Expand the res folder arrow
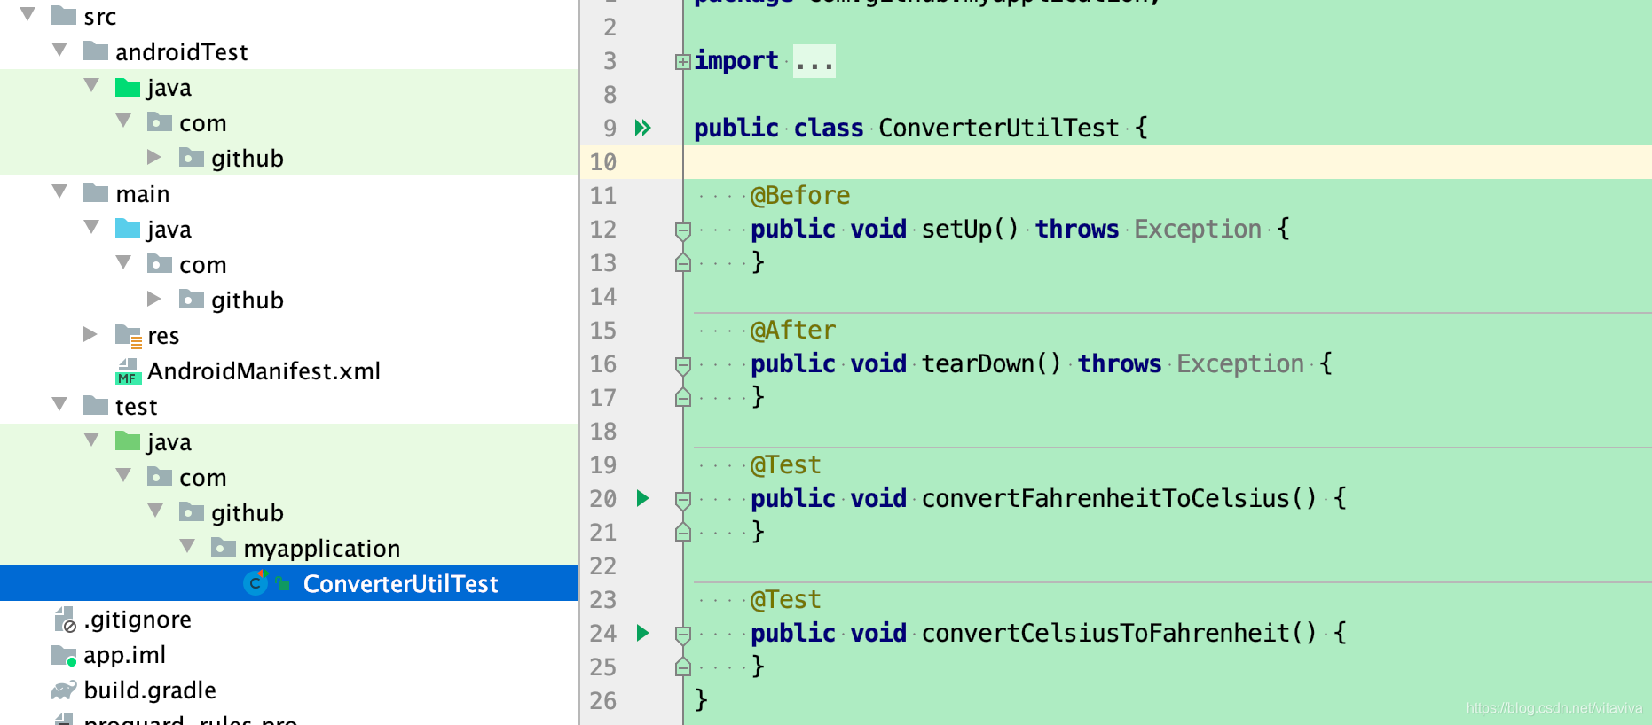This screenshot has height=725, width=1652. click(90, 334)
